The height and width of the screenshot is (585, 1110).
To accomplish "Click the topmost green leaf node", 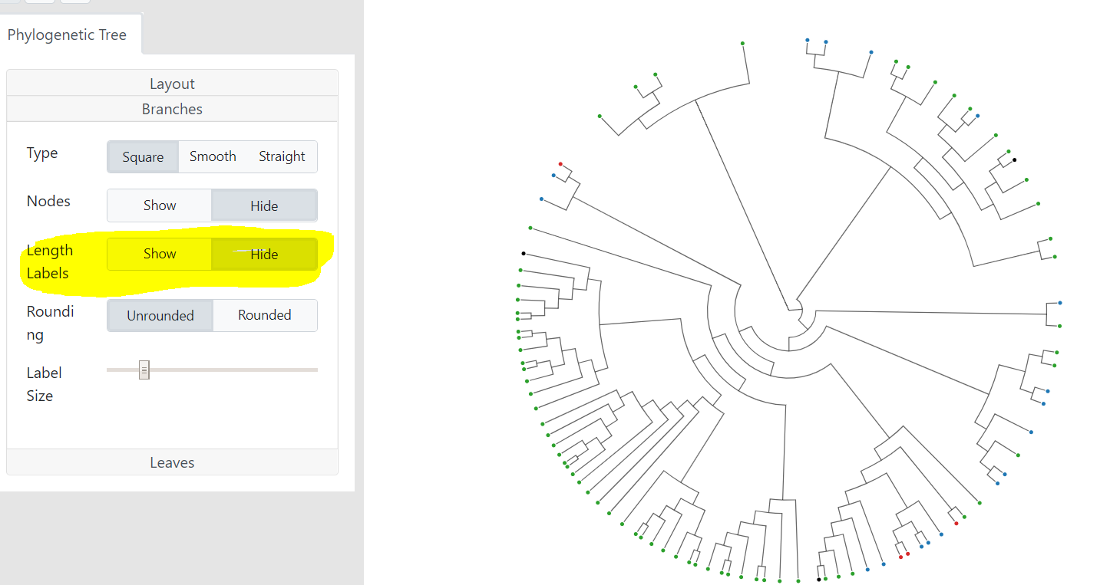I will (742, 44).
